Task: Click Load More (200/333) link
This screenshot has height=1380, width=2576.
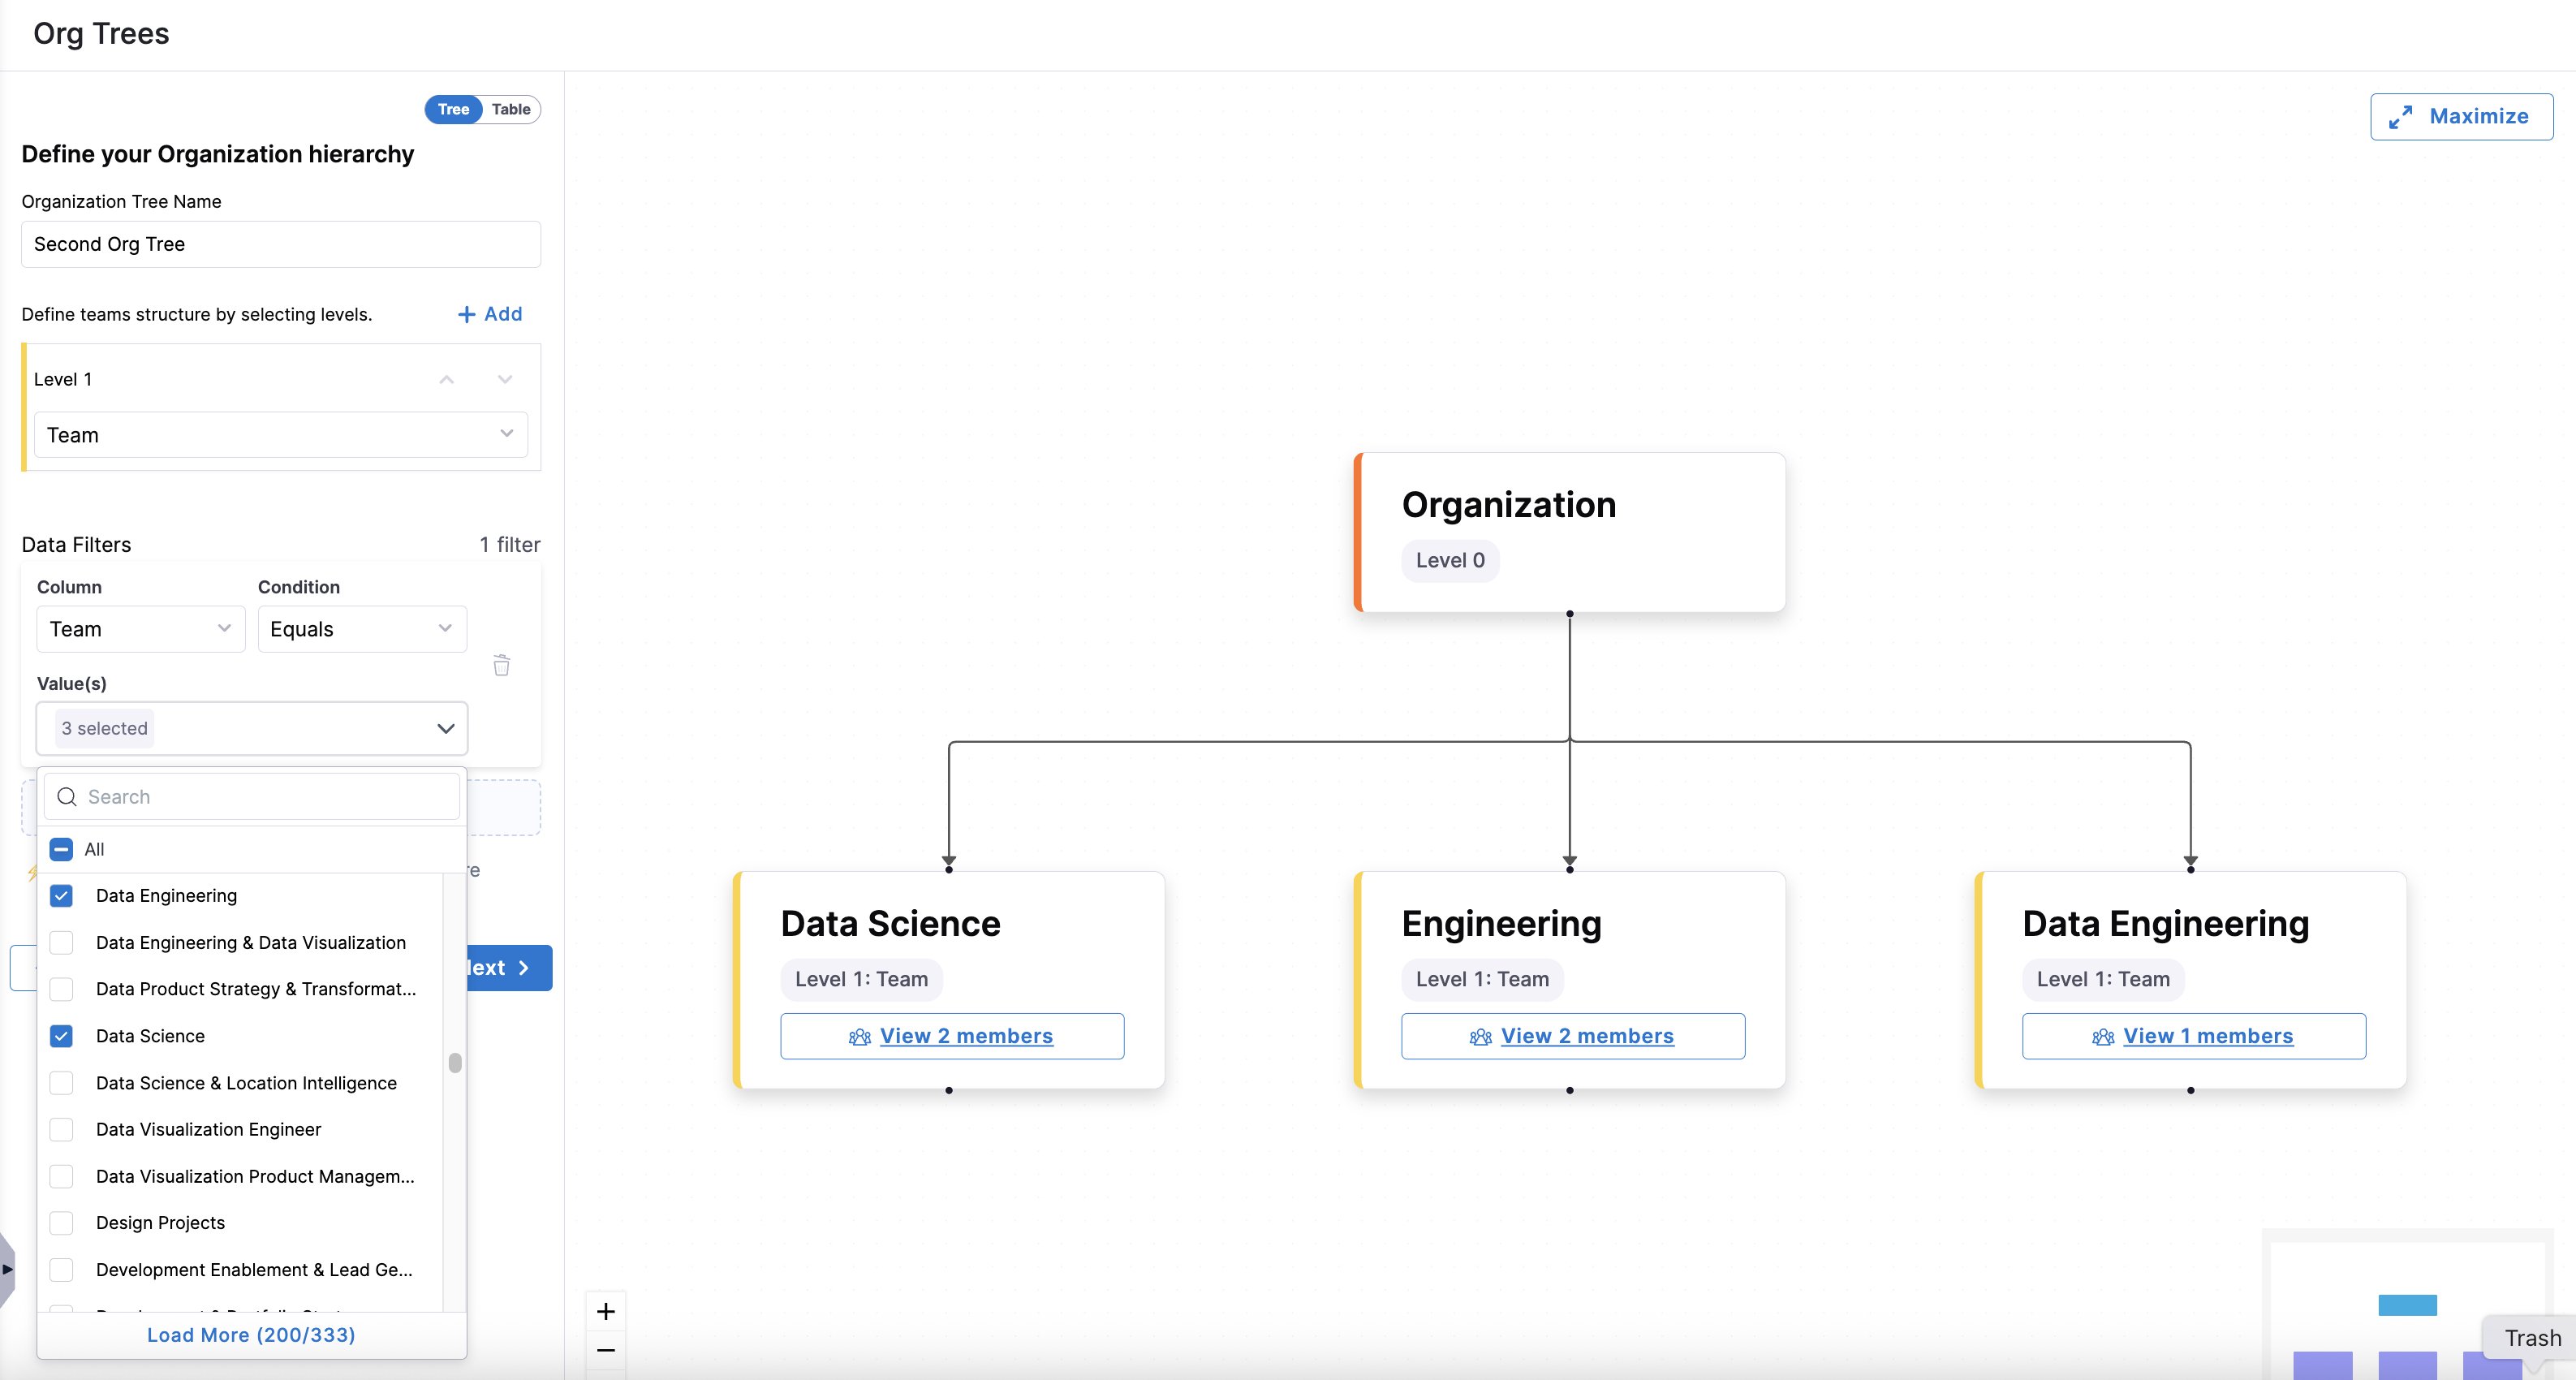Action: (x=251, y=1335)
